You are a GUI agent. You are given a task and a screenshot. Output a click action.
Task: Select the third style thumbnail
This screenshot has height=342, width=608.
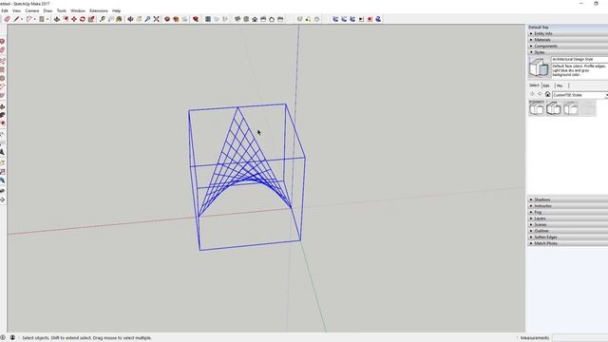pos(571,108)
